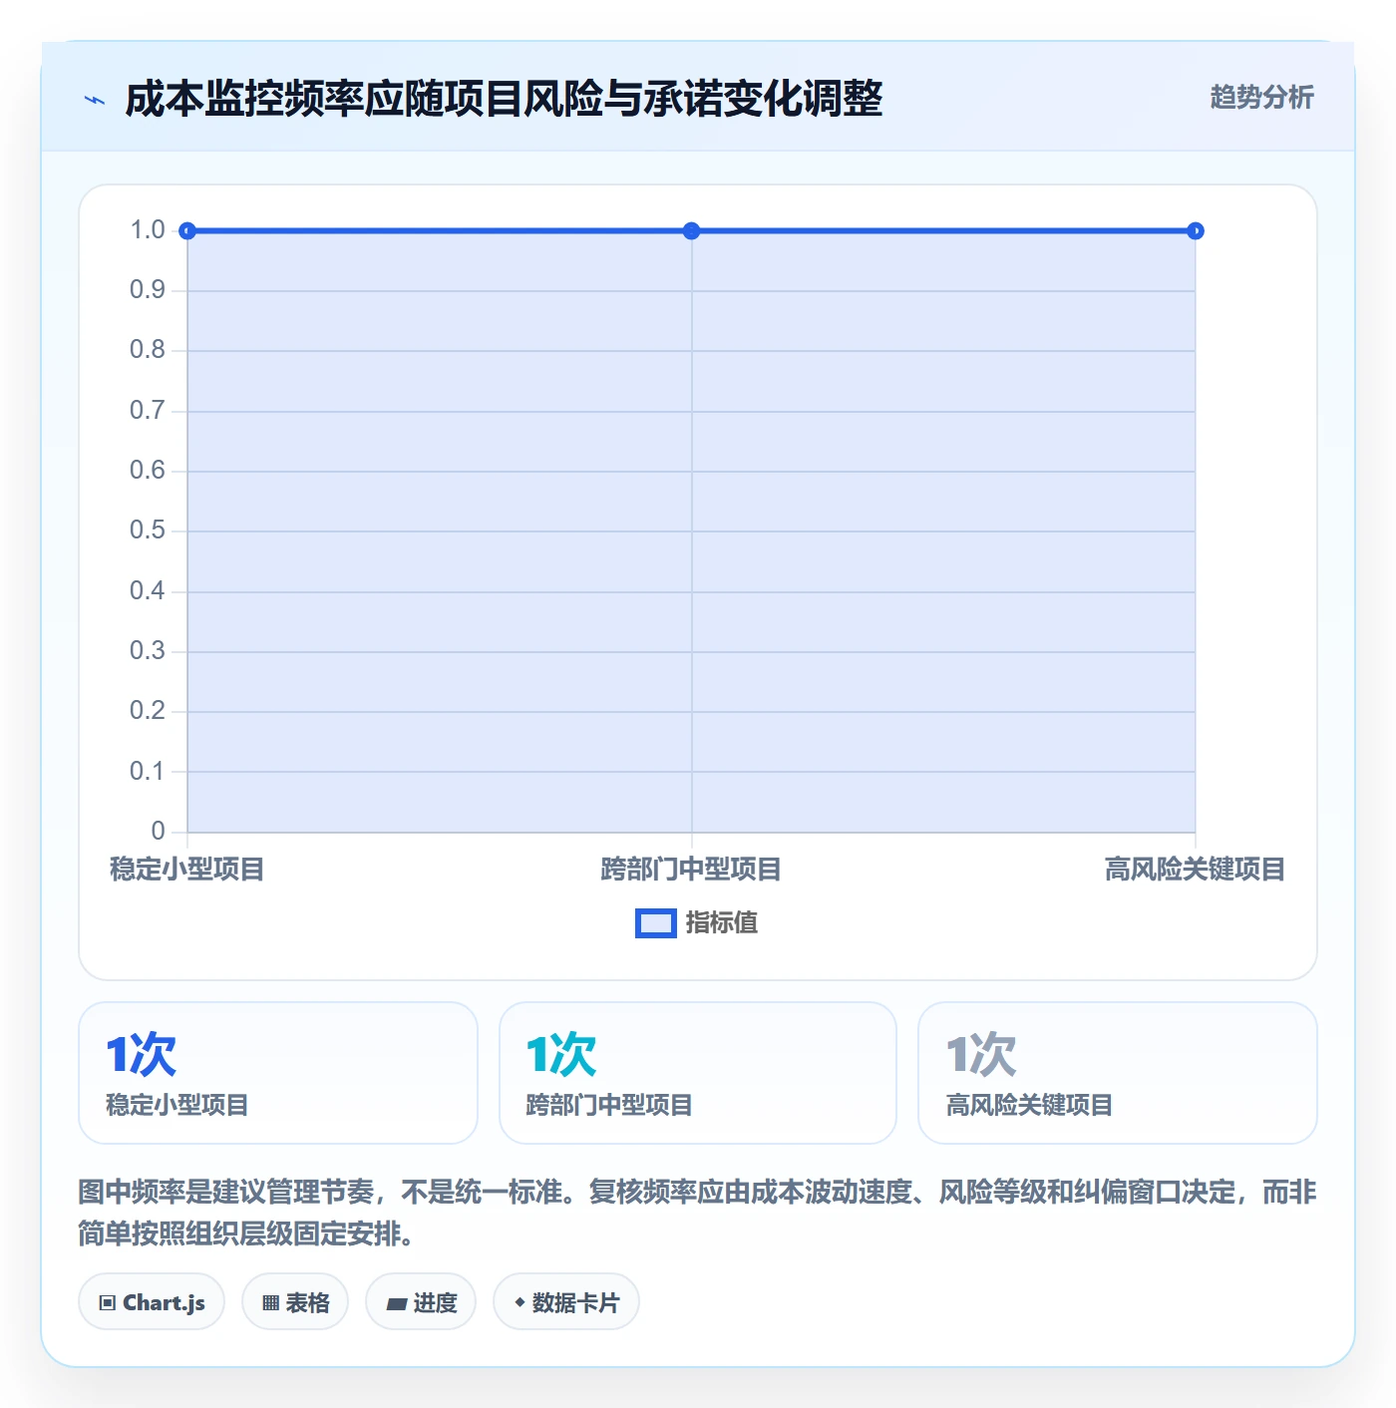Click the 进度 tag
The width and height of the screenshot is (1396, 1408).
pyautogui.click(x=421, y=1301)
